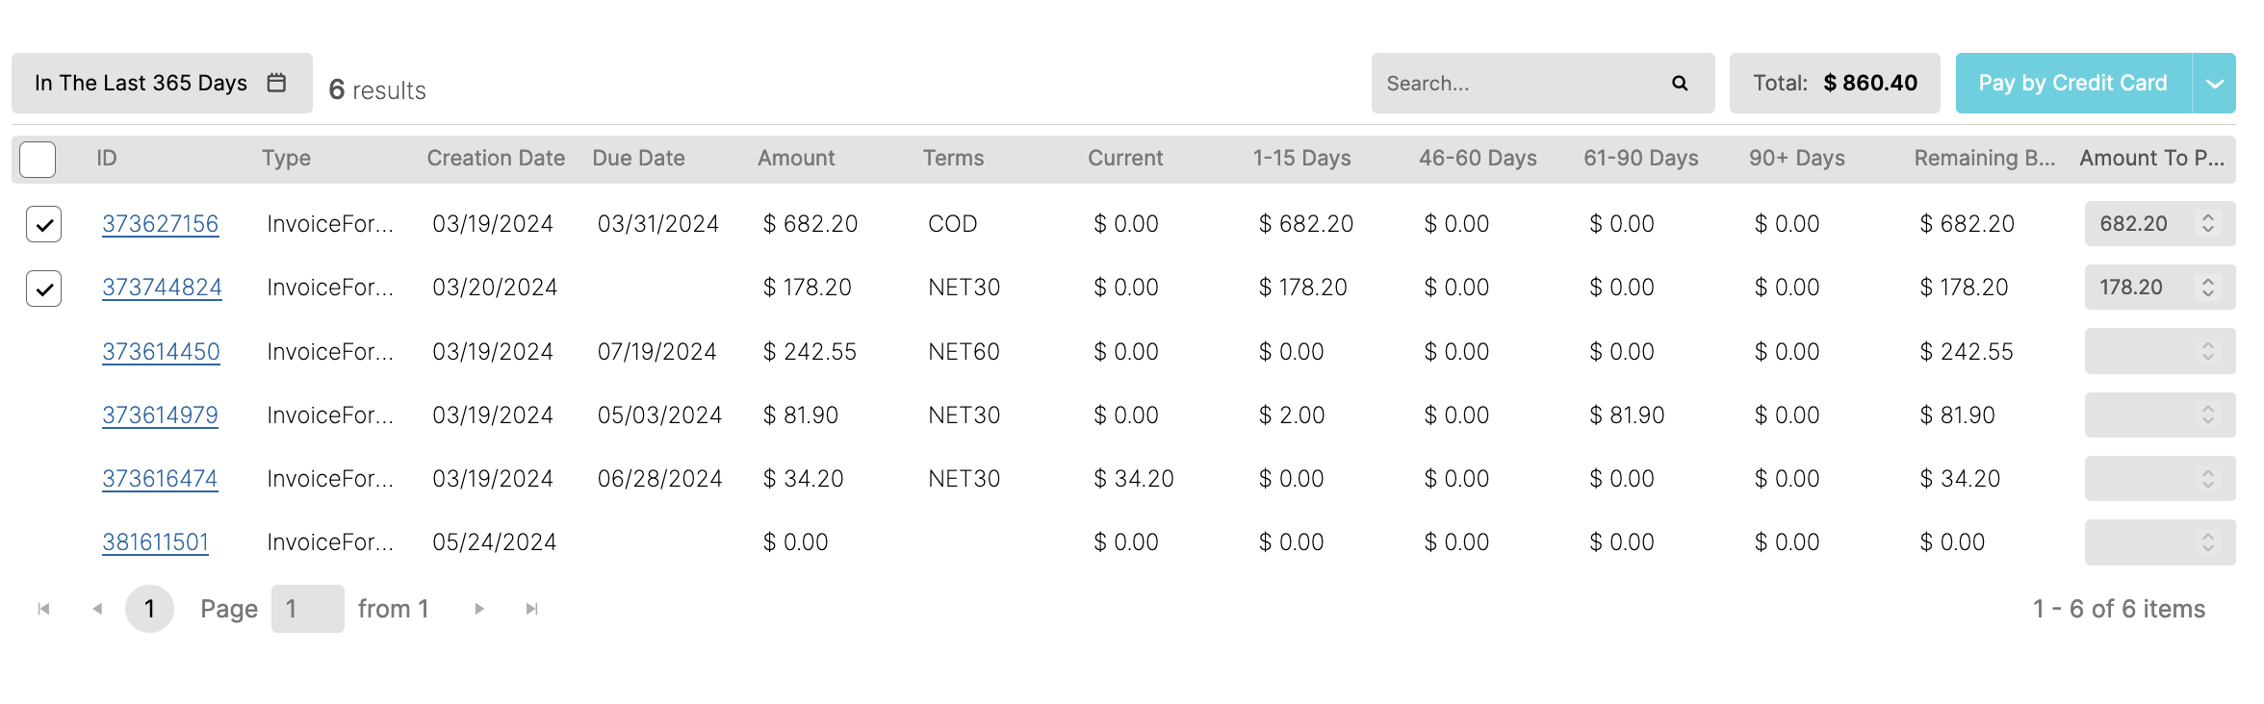Uncheck invoice 373744824 checkbox

coord(43,288)
